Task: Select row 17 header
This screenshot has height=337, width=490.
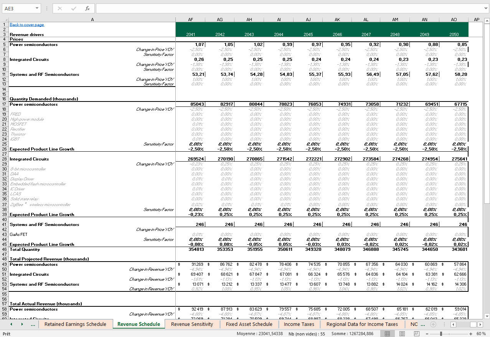Action: coord(4,104)
